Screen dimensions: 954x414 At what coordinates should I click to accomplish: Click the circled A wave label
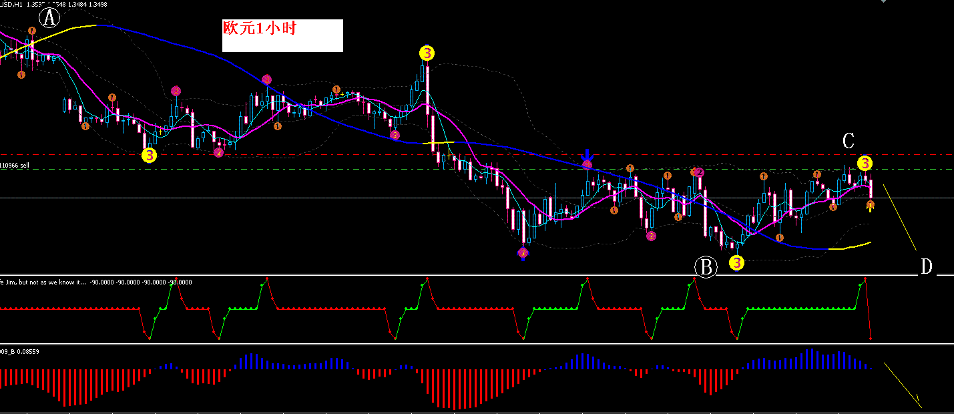(49, 18)
